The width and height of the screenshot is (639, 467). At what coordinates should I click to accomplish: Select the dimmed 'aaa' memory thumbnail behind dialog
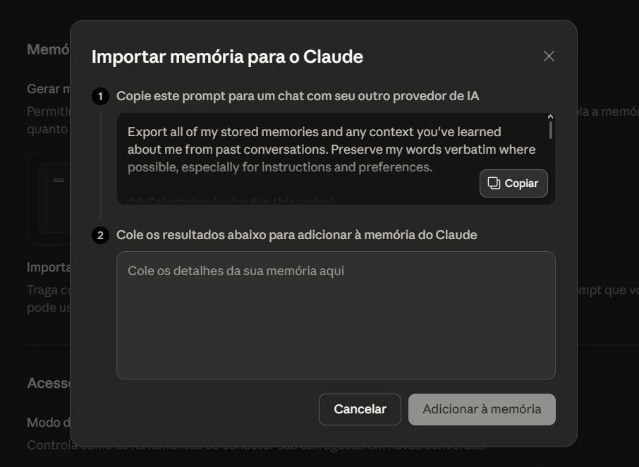pos(58,181)
